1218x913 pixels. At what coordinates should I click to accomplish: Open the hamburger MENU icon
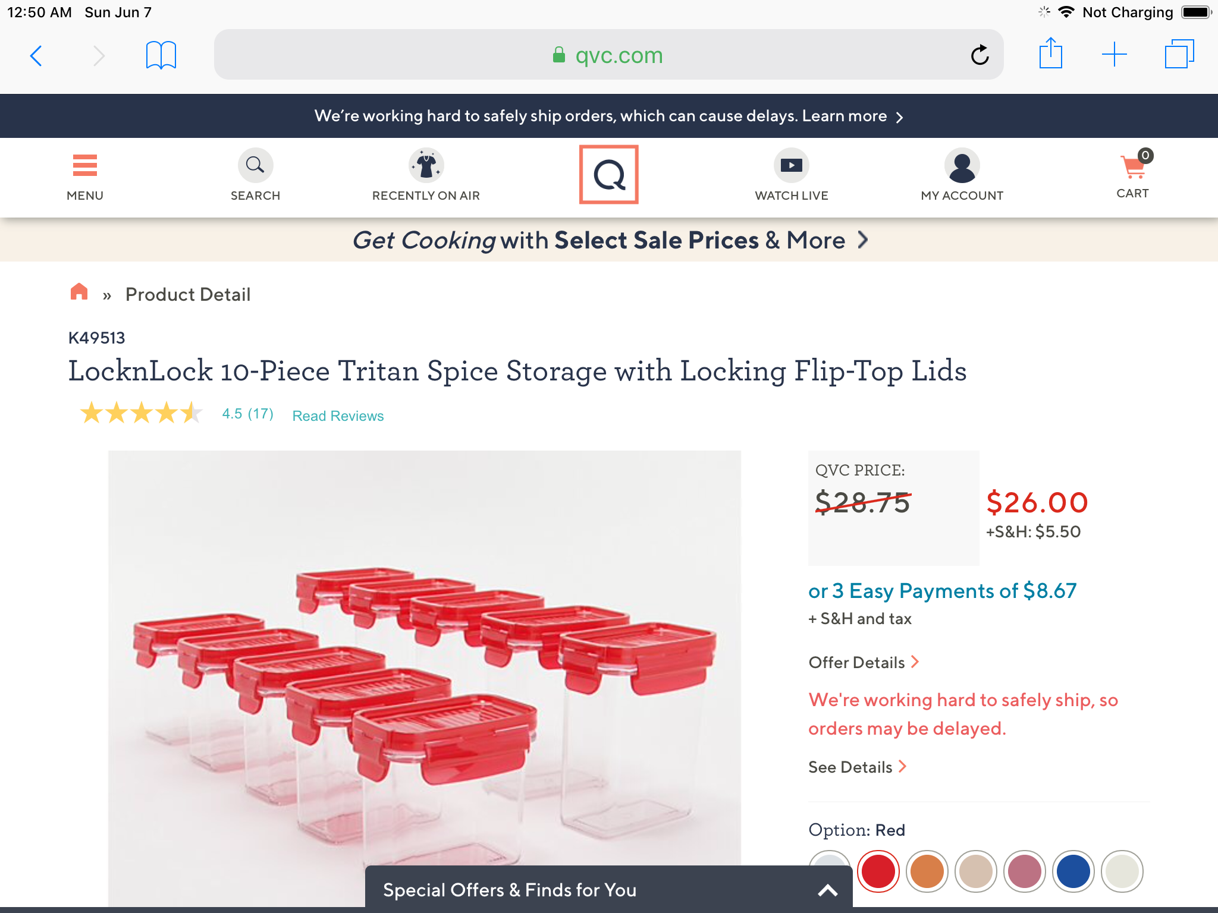(84, 166)
